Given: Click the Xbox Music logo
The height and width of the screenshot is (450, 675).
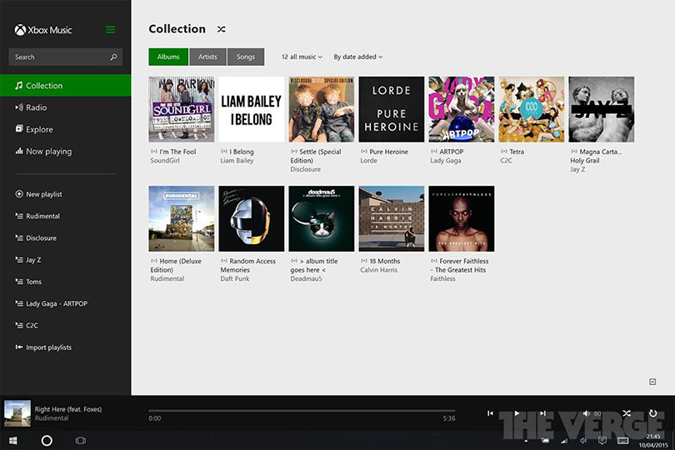Looking at the screenshot, I should point(43,30).
